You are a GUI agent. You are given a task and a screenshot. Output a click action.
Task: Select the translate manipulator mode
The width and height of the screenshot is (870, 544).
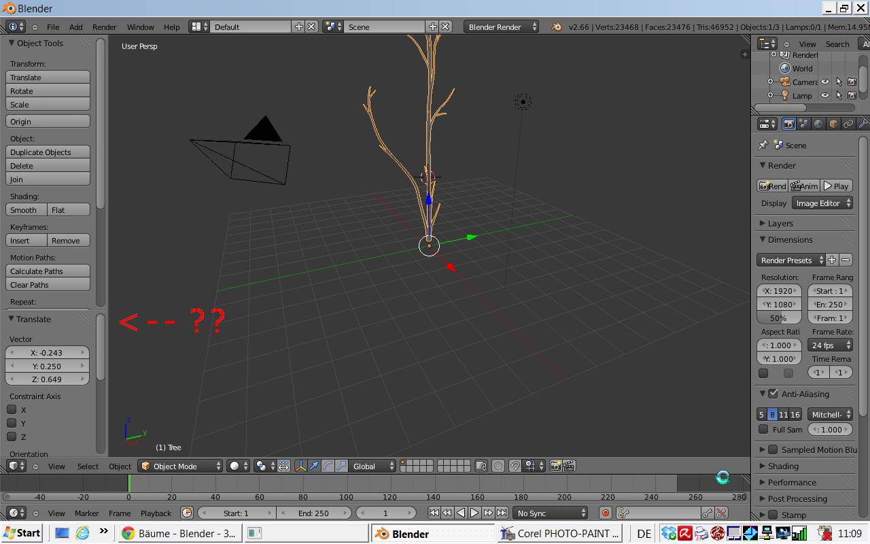tap(314, 466)
